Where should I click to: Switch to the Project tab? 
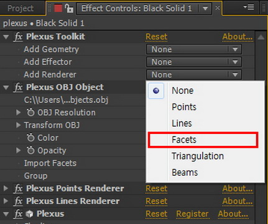(21, 9)
